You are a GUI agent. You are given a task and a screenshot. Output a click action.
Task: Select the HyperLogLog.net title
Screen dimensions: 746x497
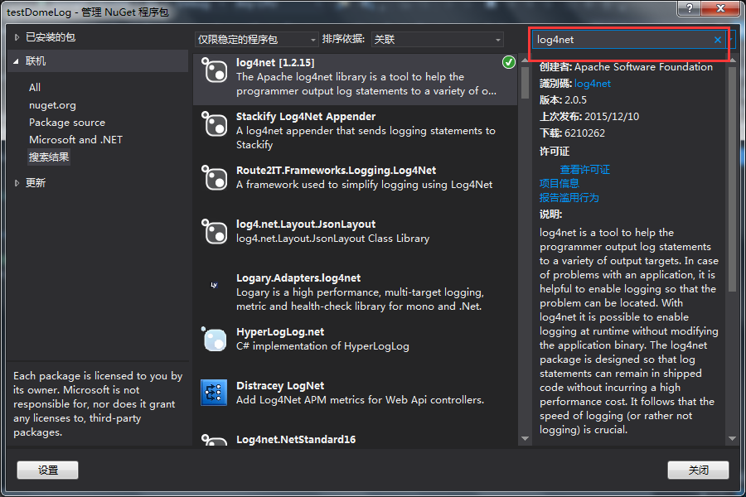[x=280, y=332]
